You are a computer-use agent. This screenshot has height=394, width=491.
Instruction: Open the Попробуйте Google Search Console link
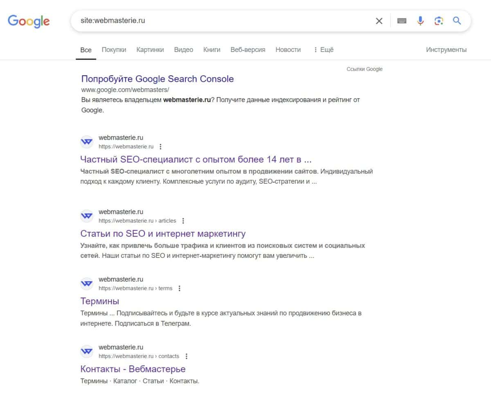(158, 79)
